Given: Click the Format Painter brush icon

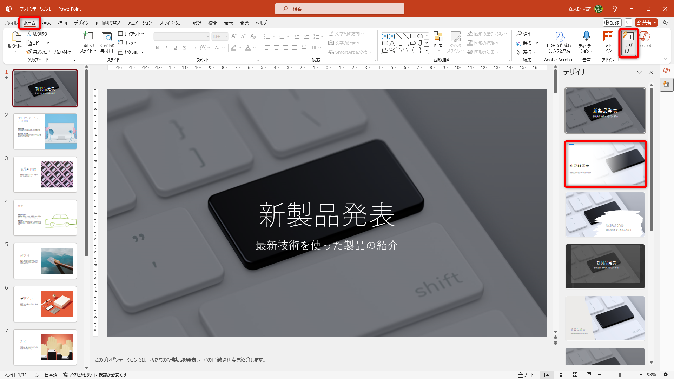Looking at the screenshot, I should click(x=29, y=52).
